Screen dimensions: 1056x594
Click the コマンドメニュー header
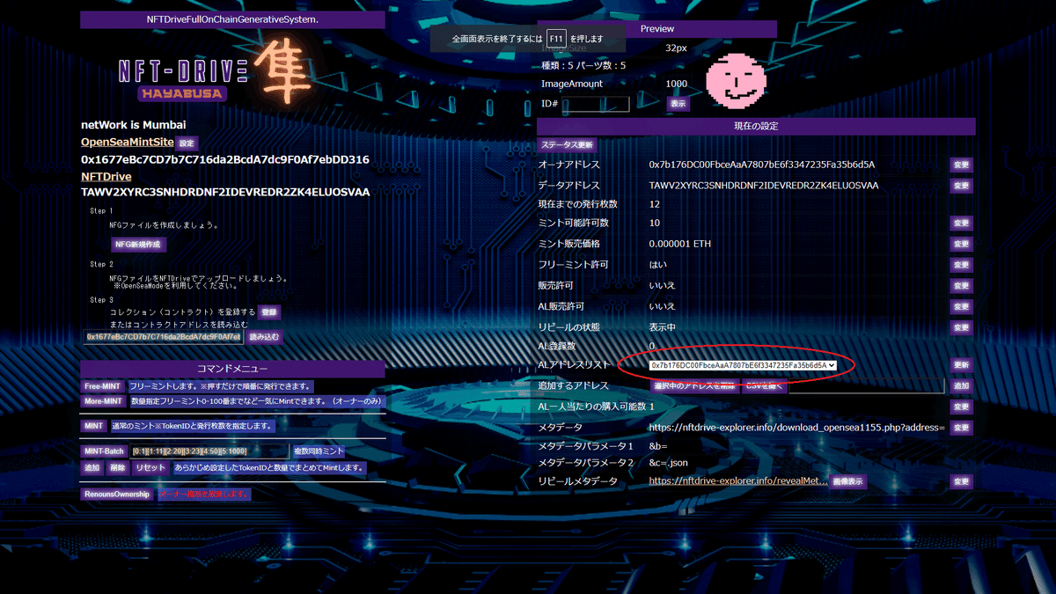(x=232, y=368)
